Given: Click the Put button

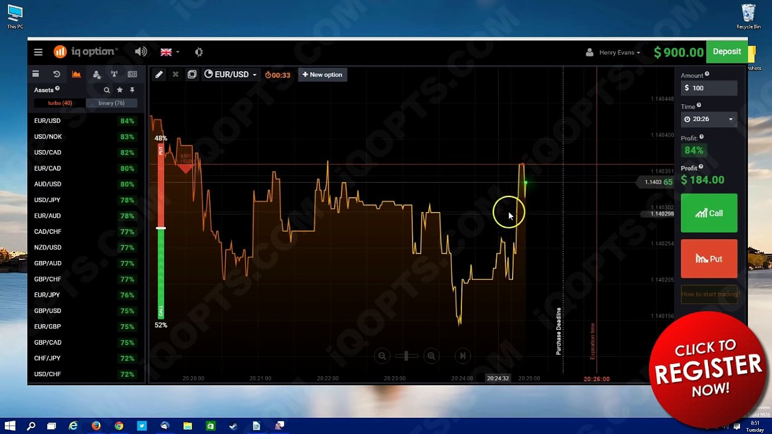Looking at the screenshot, I should [709, 259].
